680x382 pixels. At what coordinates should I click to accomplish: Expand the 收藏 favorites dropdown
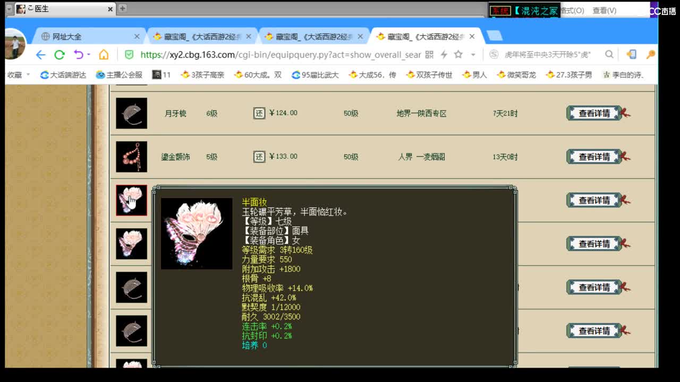19,75
